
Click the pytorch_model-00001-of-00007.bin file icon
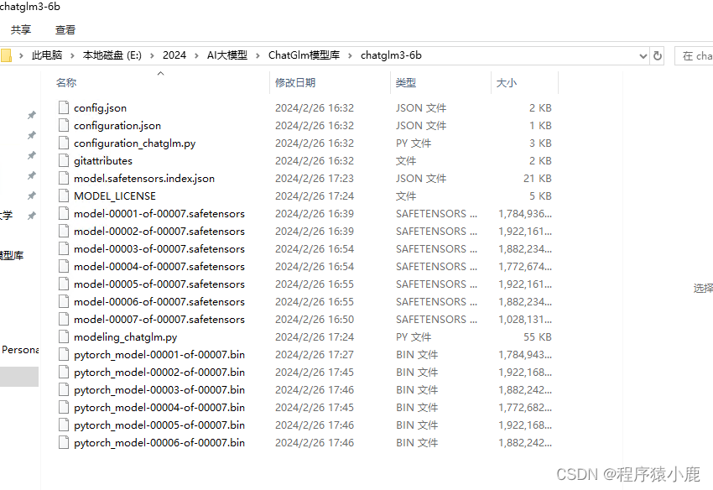64,354
